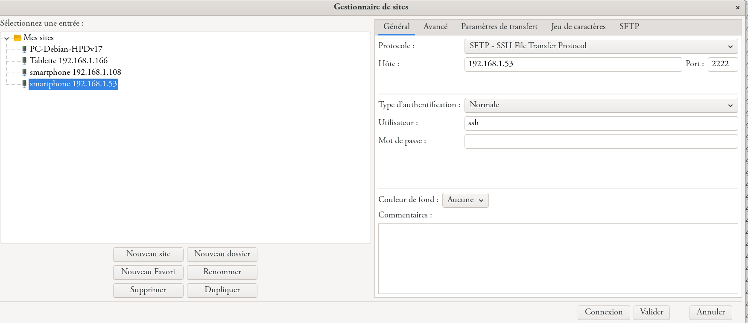
Task: Open the Jeu de caractères tab
Action: click(x=578, y=26)
